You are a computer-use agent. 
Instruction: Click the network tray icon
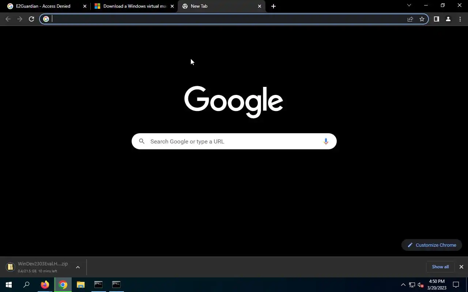click(x=412, y=285)
